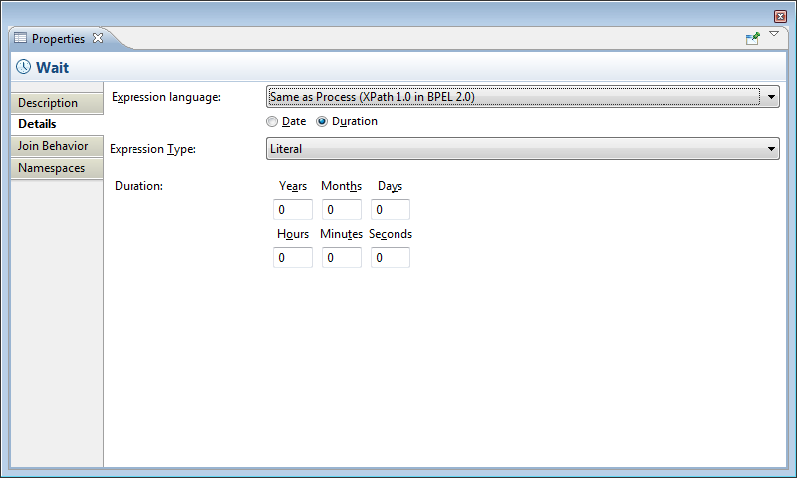Screen dimensions: 797x478
Task: Go to the Namespaces tab
Action: [x=52, y=168]
